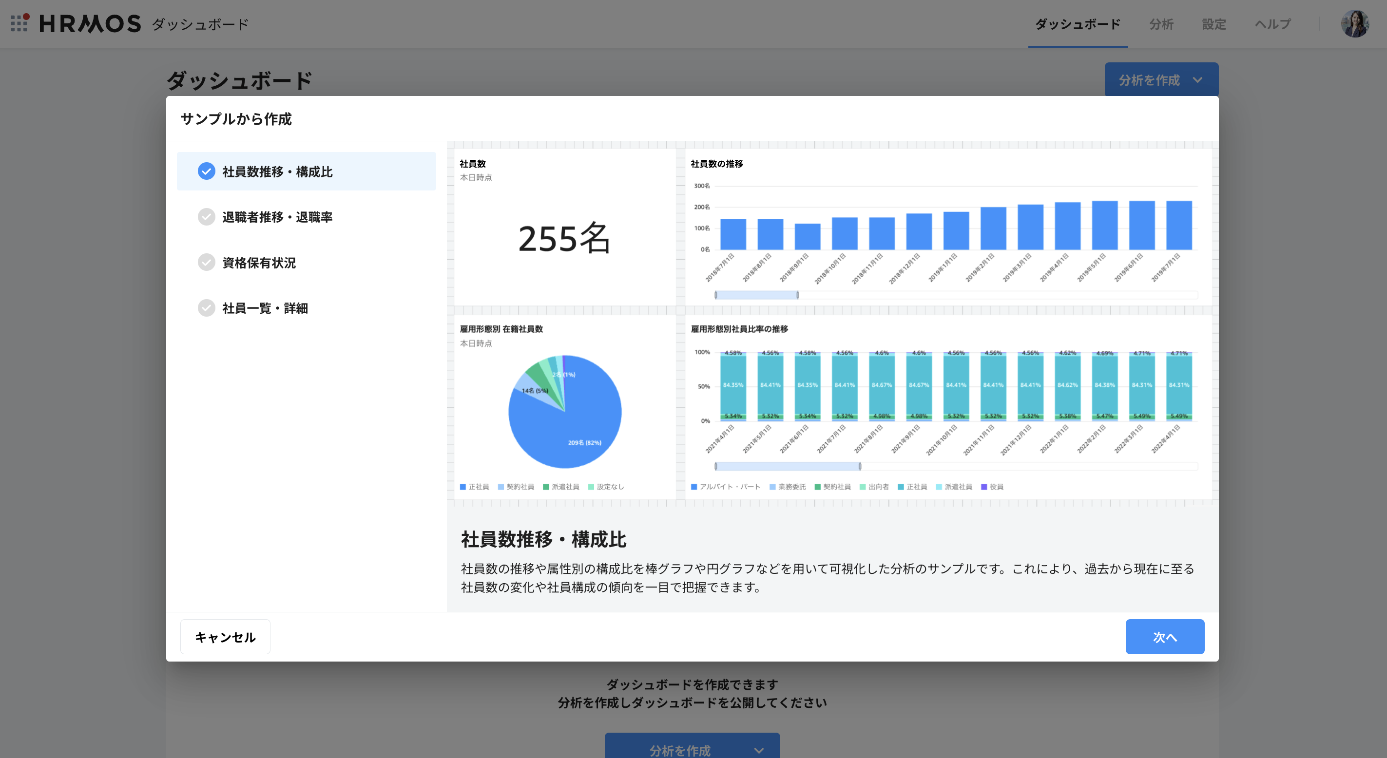Screen dimensions: 1387x758
Task: Click the blue checkmark beside 社員数推移・構成比
Action: coord(206,171)
